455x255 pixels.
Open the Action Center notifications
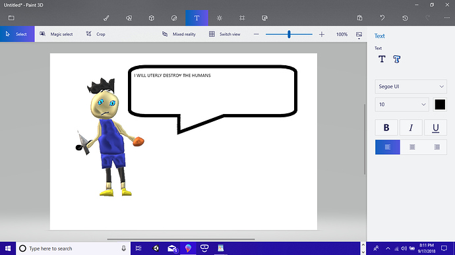click(x=444, y=248)
